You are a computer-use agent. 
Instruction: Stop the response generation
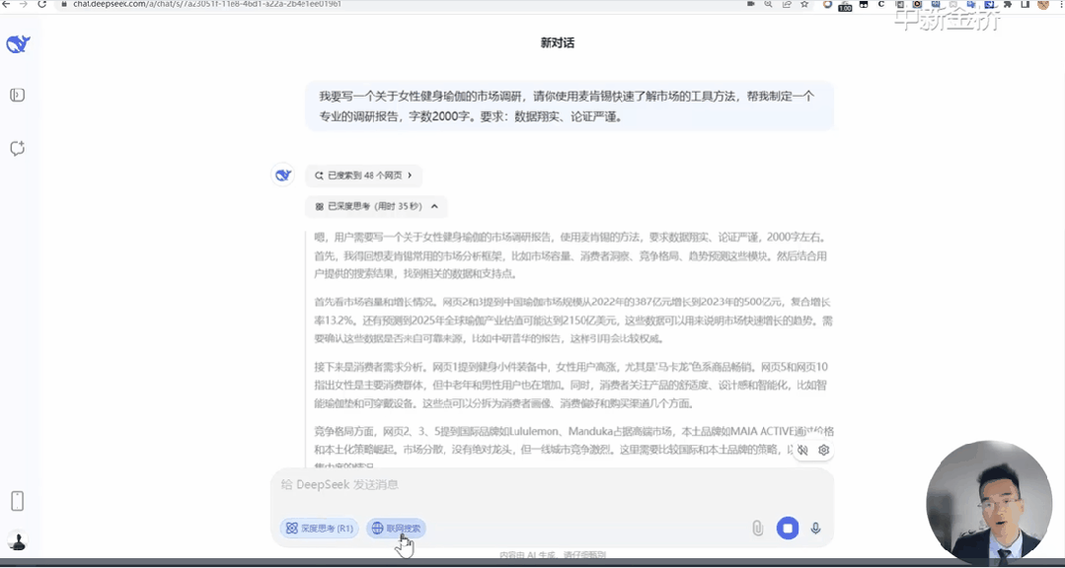(x=788, y=528)
